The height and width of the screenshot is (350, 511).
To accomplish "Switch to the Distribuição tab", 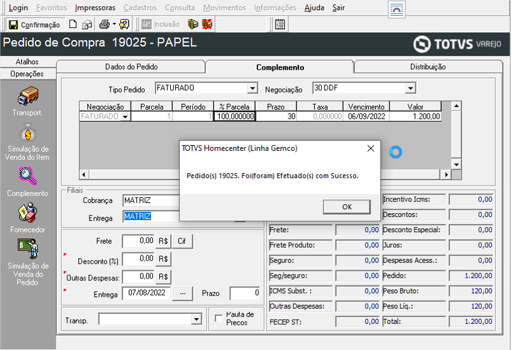I will tap(428, 67).
